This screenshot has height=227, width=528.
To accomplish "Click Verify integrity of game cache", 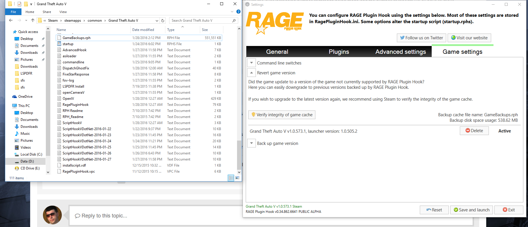I will [282, 115].
